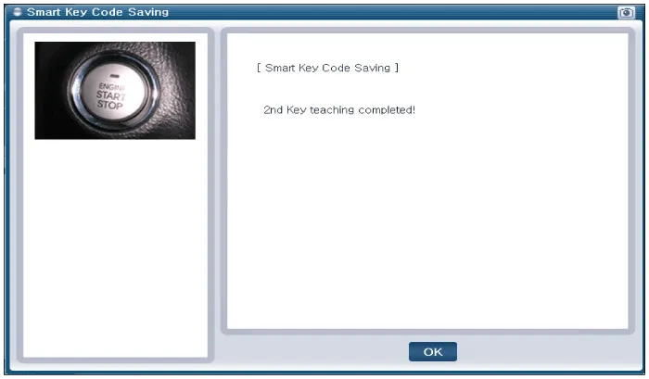Click the ENGINE label in the photo

point(112,86)
